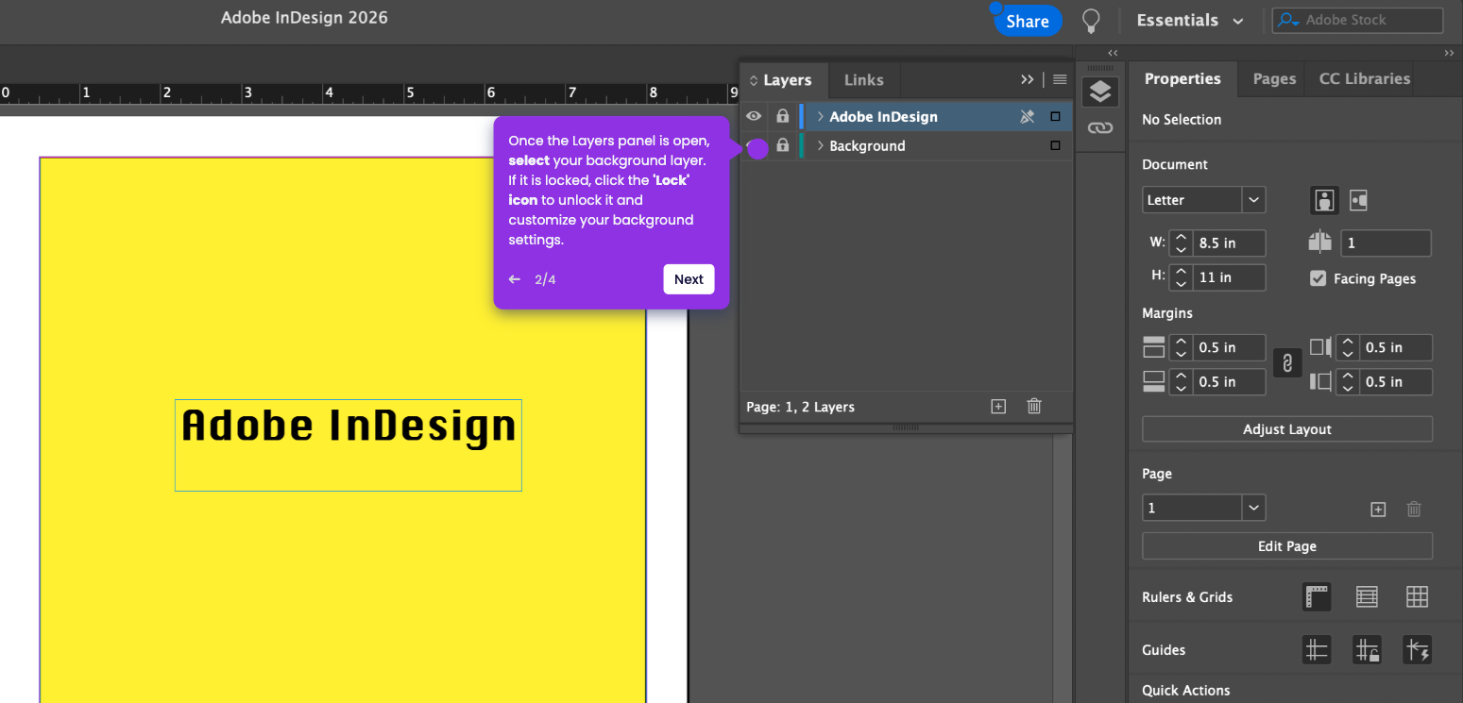Viewport: 1463px width, 703px height.
Task: Click the pen icon on the Adobe InDesign layer
Action: click(x=1028, y=117)
